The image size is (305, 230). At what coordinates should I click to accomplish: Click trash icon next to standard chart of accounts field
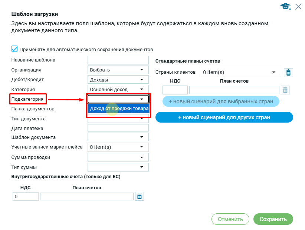pos(285,90)
